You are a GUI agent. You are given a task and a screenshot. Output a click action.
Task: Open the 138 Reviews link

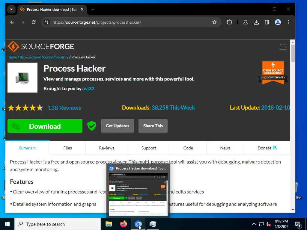[64, 108]
